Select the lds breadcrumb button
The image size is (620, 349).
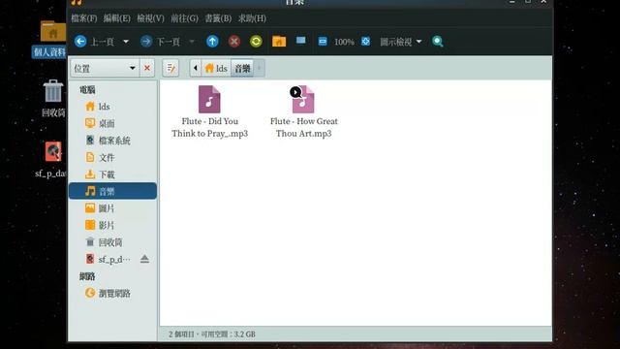pos(216,68)
